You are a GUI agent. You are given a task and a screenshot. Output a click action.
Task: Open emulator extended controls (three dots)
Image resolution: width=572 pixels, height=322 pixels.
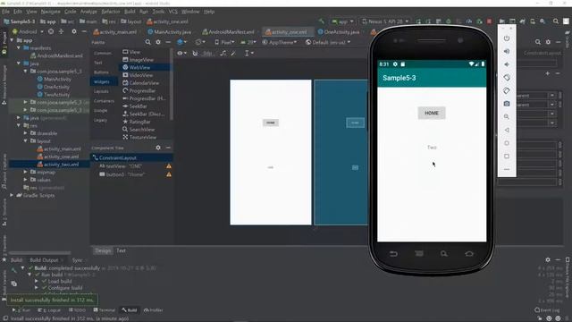point(507,169)
